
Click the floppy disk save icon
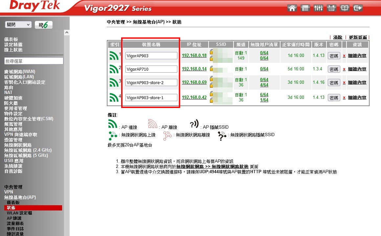point(331,8)
